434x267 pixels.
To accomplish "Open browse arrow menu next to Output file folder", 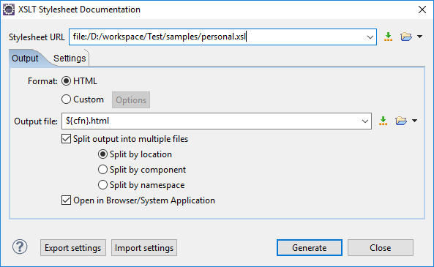I will 414,121.
